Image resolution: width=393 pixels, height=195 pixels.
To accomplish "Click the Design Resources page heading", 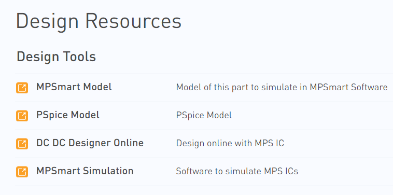I will [x=99, y=22].
